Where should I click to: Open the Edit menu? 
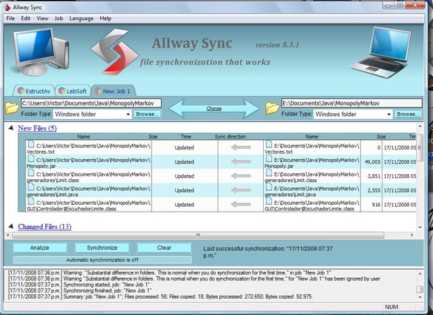26,18
